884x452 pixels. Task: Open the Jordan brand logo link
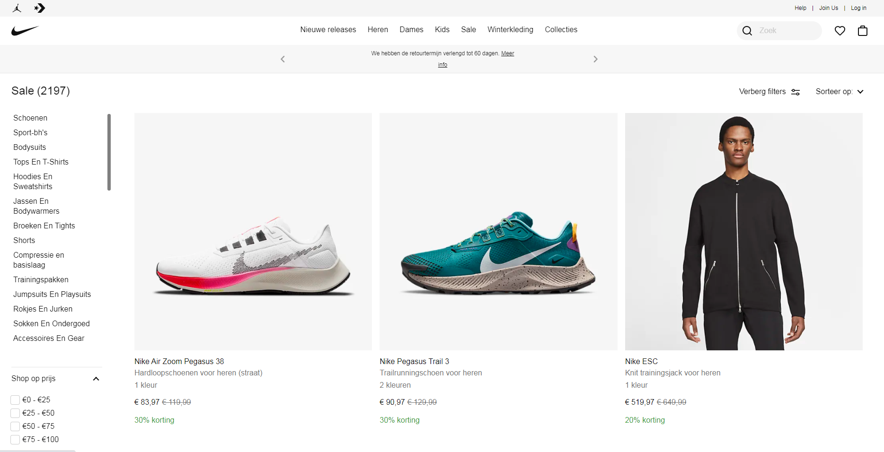(x=17, y=8)
